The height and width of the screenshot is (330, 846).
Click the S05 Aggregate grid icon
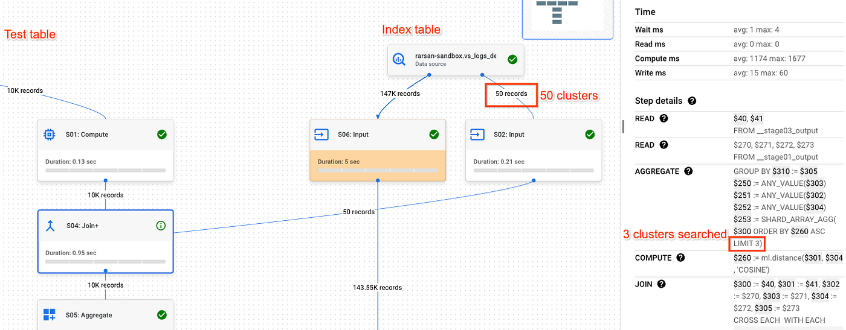[x=50, y=315]
